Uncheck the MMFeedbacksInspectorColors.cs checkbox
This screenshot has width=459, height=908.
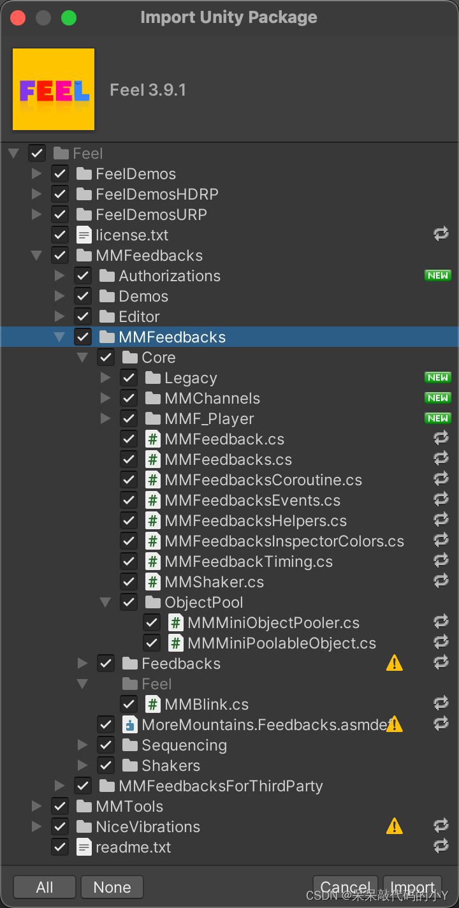tap(129, 541)
